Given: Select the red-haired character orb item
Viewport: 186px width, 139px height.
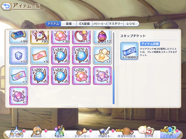Looking at the screenshot, I should 19,96.
